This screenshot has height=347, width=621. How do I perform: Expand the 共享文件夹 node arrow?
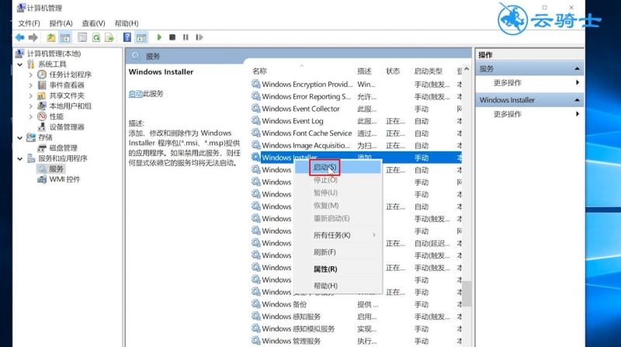(31, 95)
